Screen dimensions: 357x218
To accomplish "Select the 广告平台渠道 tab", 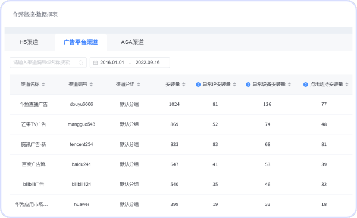I will 80,42.
